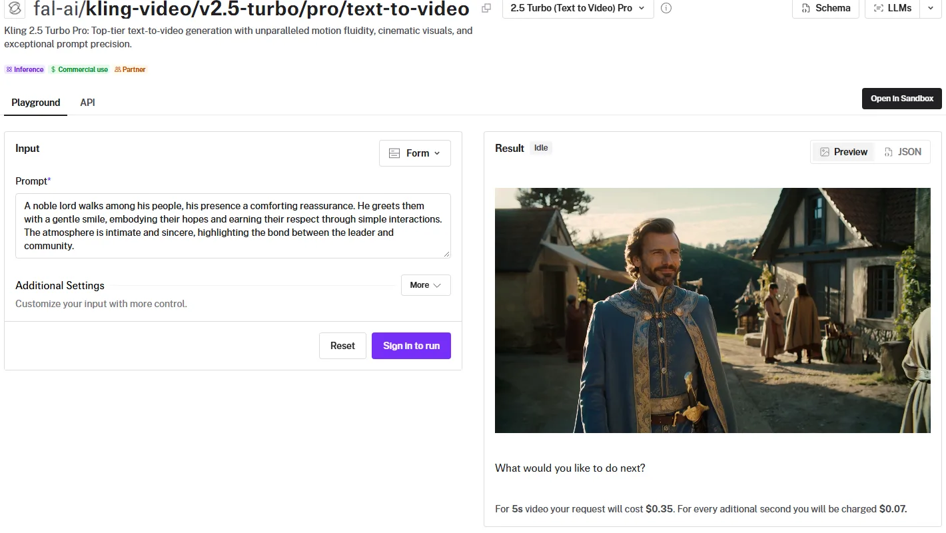
Task: Click the LLMs button
Action: point(892,9)
